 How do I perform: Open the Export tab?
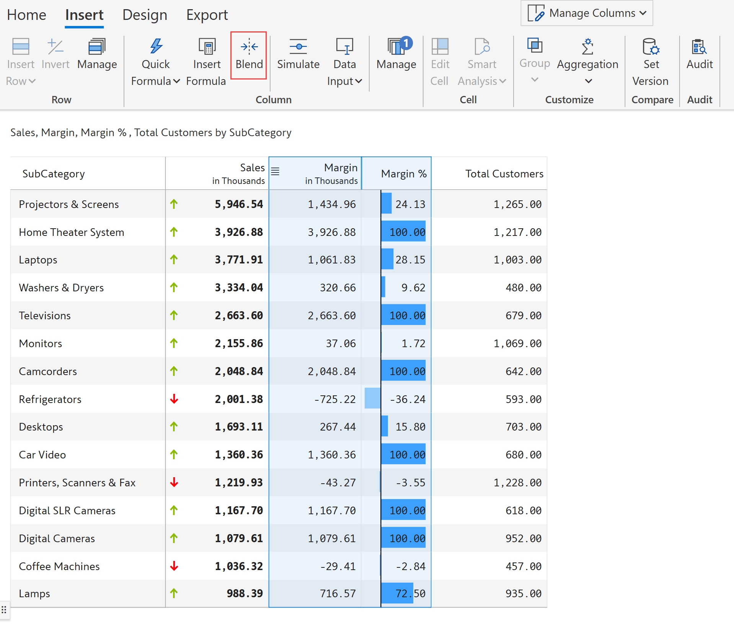[207, 15]
